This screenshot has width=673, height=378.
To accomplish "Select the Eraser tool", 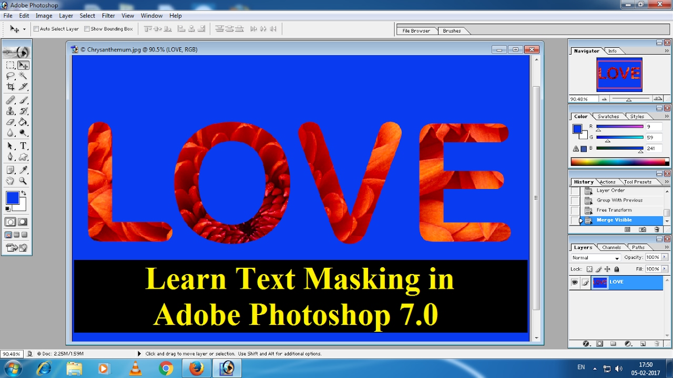I will coord(11,122).
